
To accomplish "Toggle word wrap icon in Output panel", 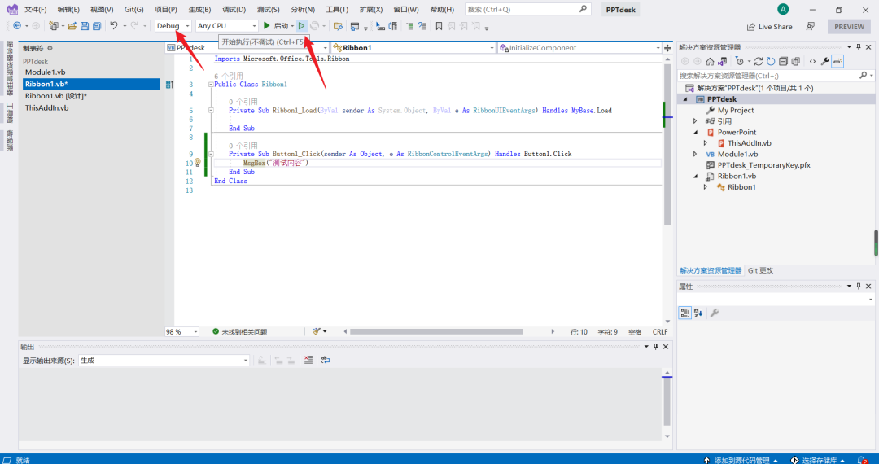I will 325,360.
